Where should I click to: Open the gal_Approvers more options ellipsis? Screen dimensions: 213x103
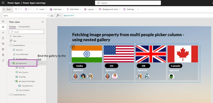tap(42, 63)
